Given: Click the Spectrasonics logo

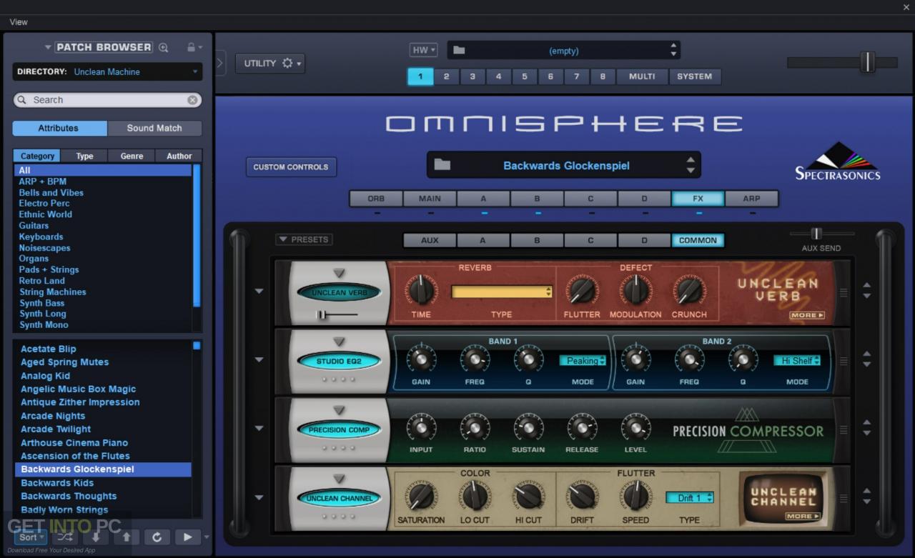Looking at the screenshot, I should [838, 161].
